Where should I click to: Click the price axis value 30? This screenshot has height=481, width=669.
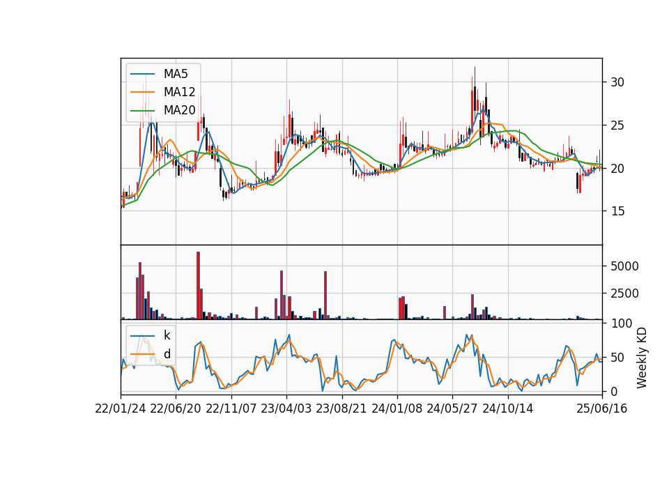click(x=617, y=82)
